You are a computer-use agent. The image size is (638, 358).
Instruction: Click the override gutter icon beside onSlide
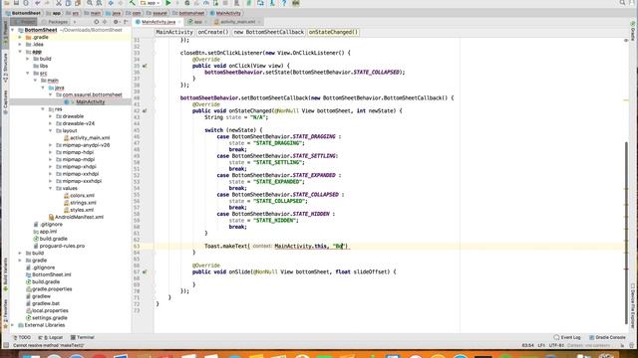pyautogui.click(x=145, y=271)
